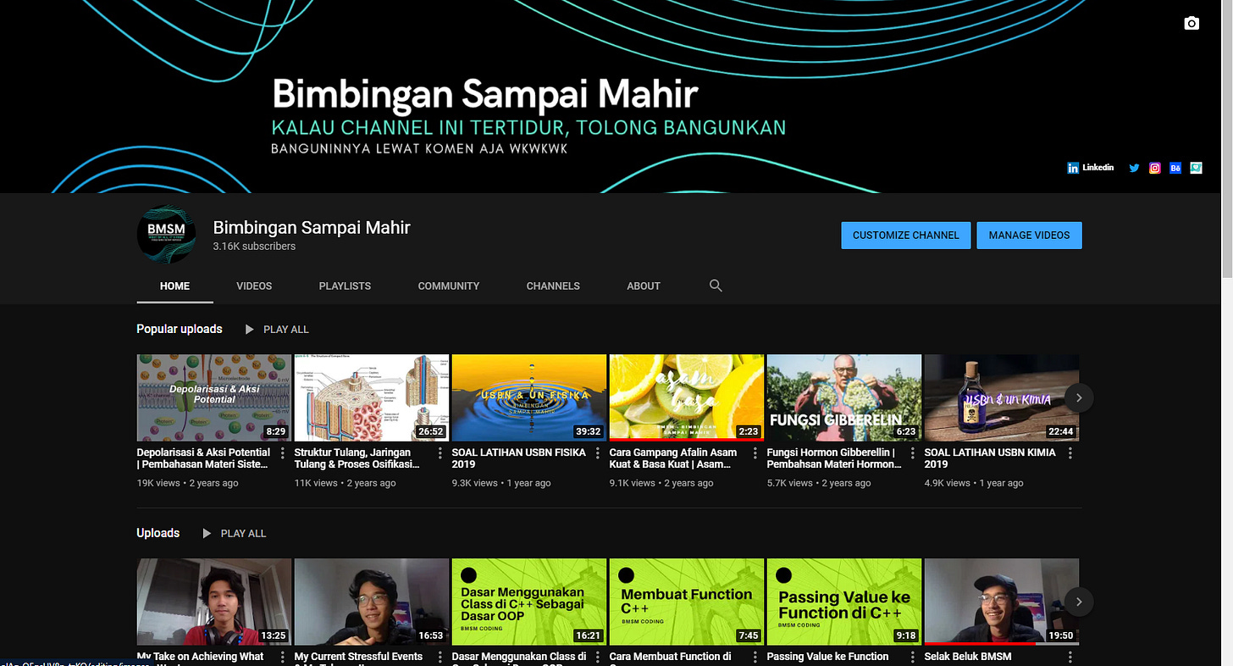Open Struktur Tulang bone diagram thumbnail
Viewport: 1233px width, 666px height.
point(372,397)
